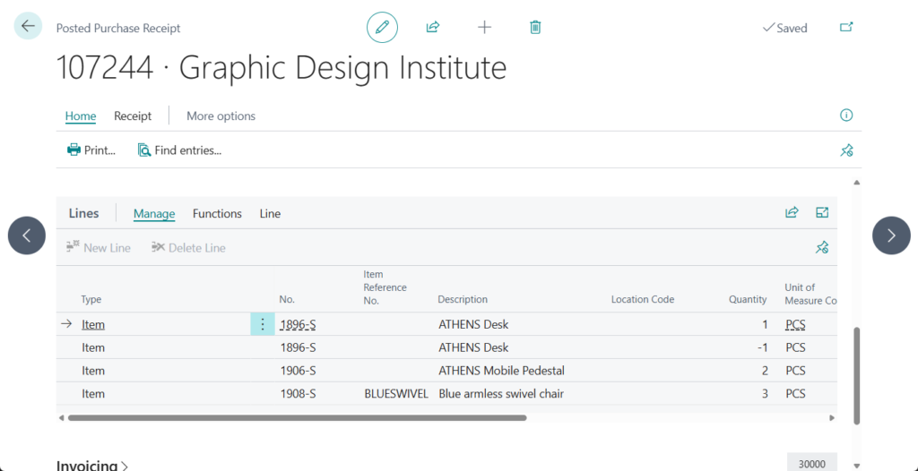Expand the Invoicing section

tap(92, 465)
